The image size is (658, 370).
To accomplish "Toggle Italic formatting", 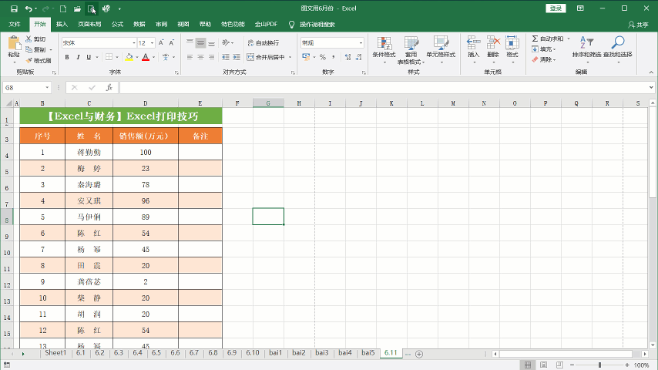I will 78,57.
